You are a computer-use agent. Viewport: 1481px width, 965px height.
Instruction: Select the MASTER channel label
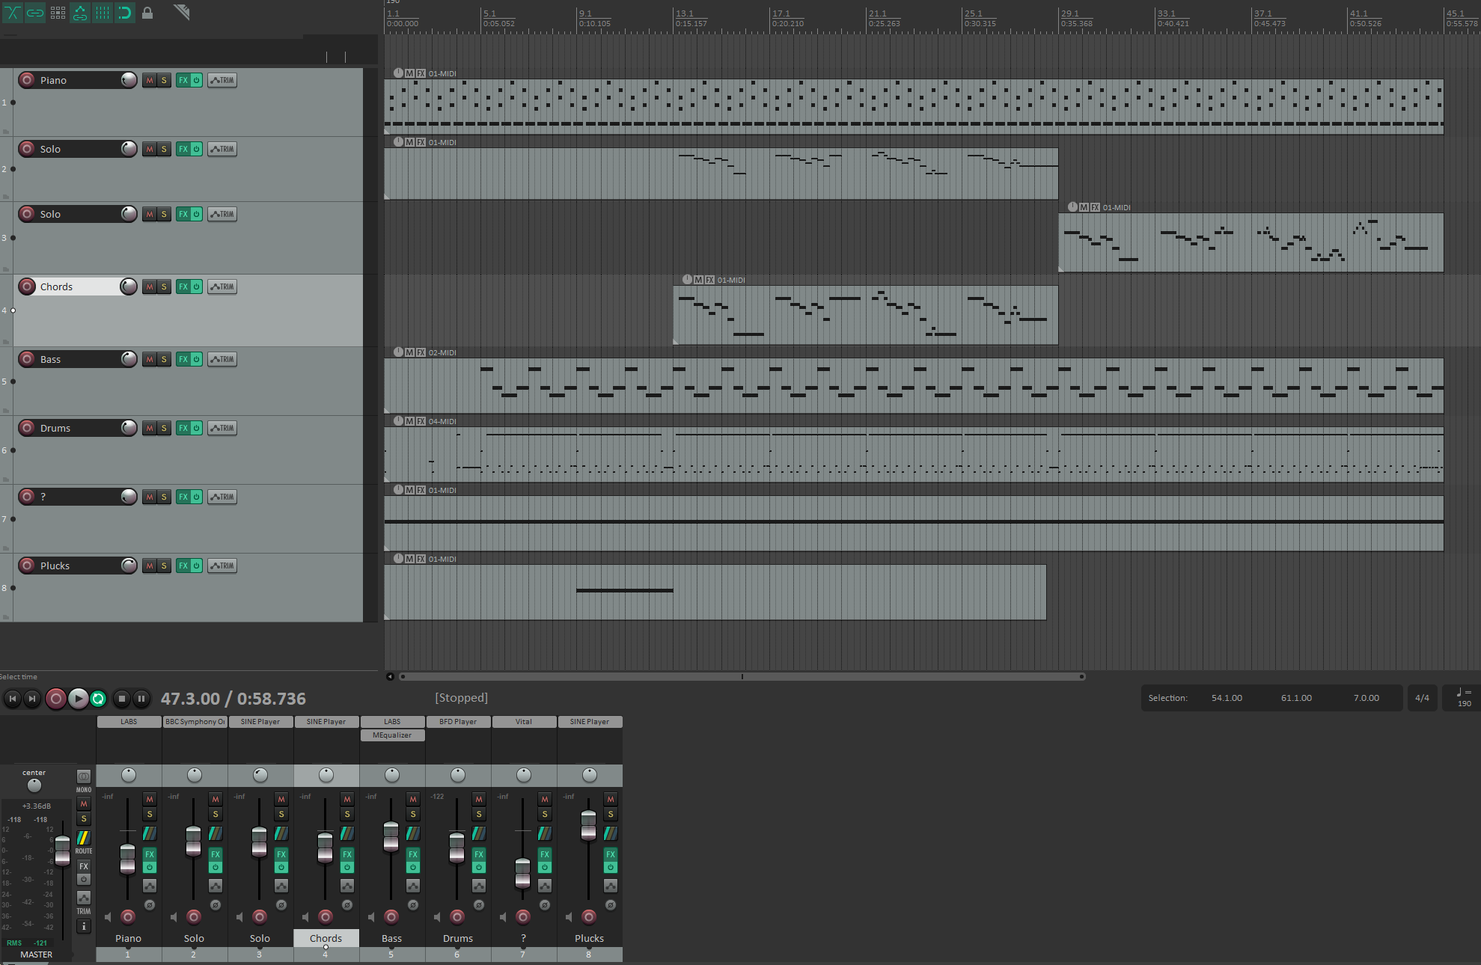37,955
